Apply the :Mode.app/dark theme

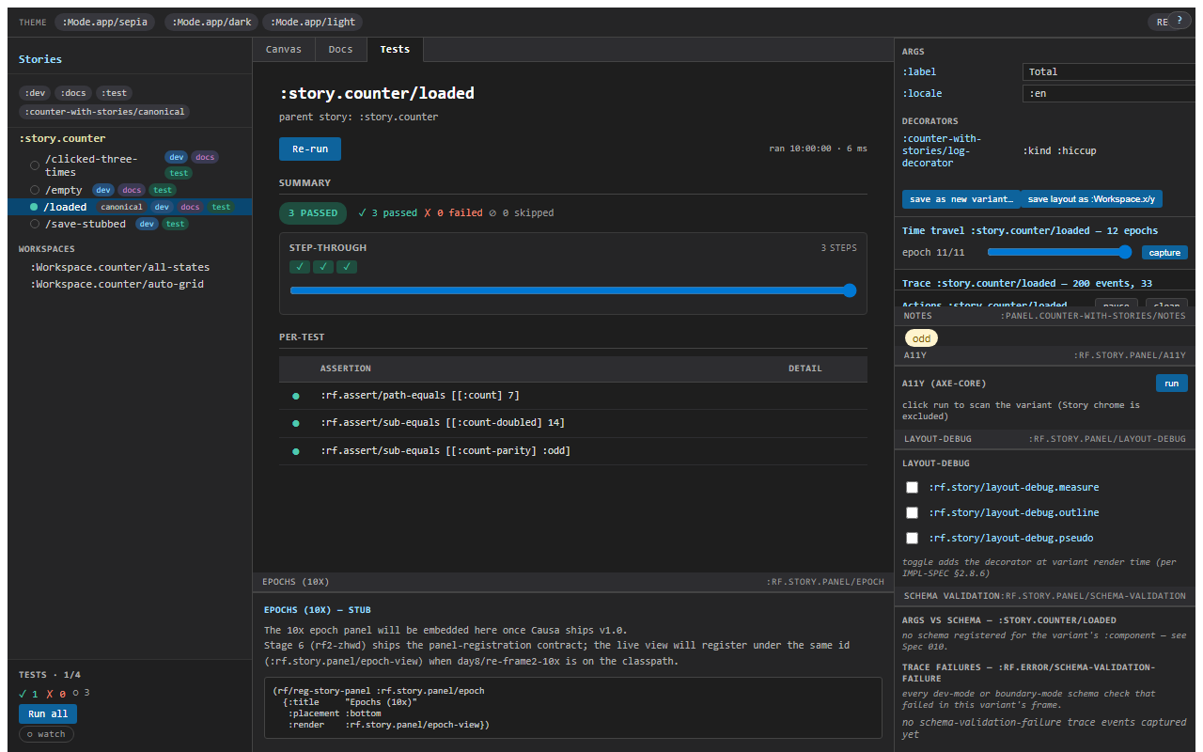(x=211, y=22)
